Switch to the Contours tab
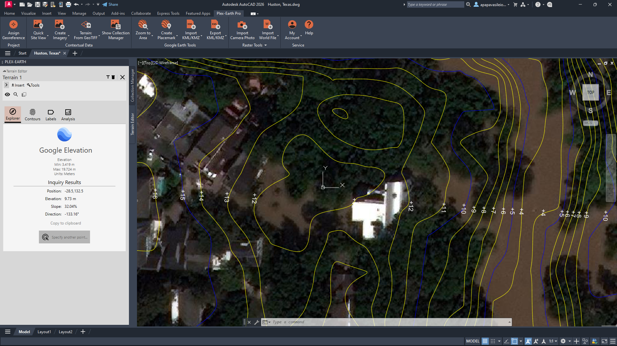The width and height of the screenshot is (617, 346). click(x=32, y=114)
